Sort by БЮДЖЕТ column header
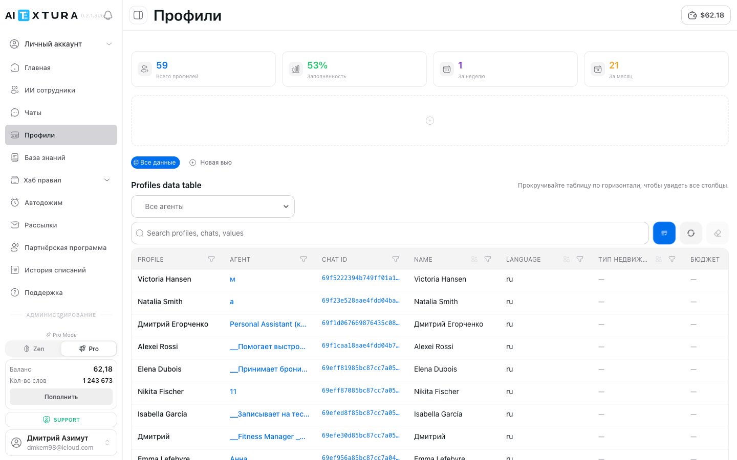This screenshot has width=737, height=460. (x=705, y=259)
